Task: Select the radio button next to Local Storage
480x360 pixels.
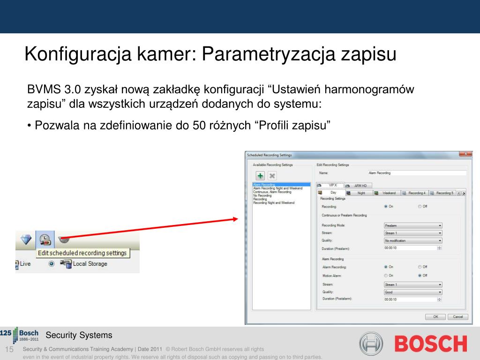Action: pos(52,263)
